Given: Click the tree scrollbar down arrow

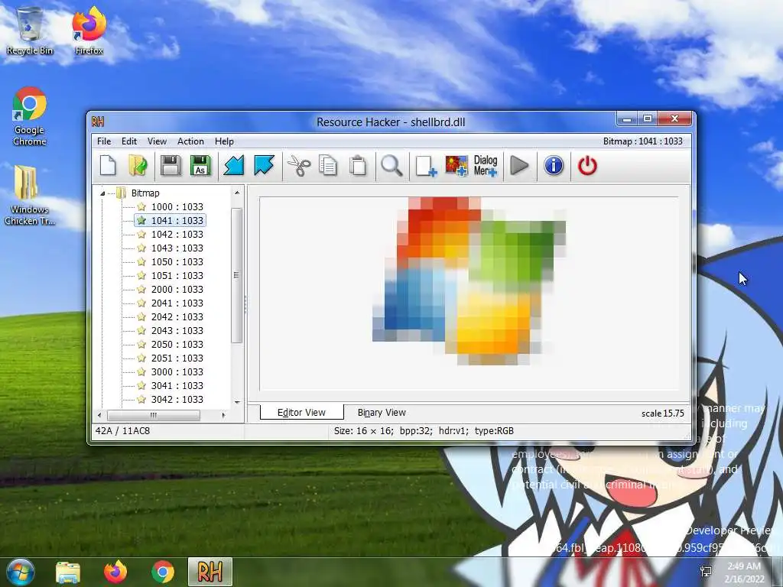Looking at the screenshot, I should [x=237, y=402].
